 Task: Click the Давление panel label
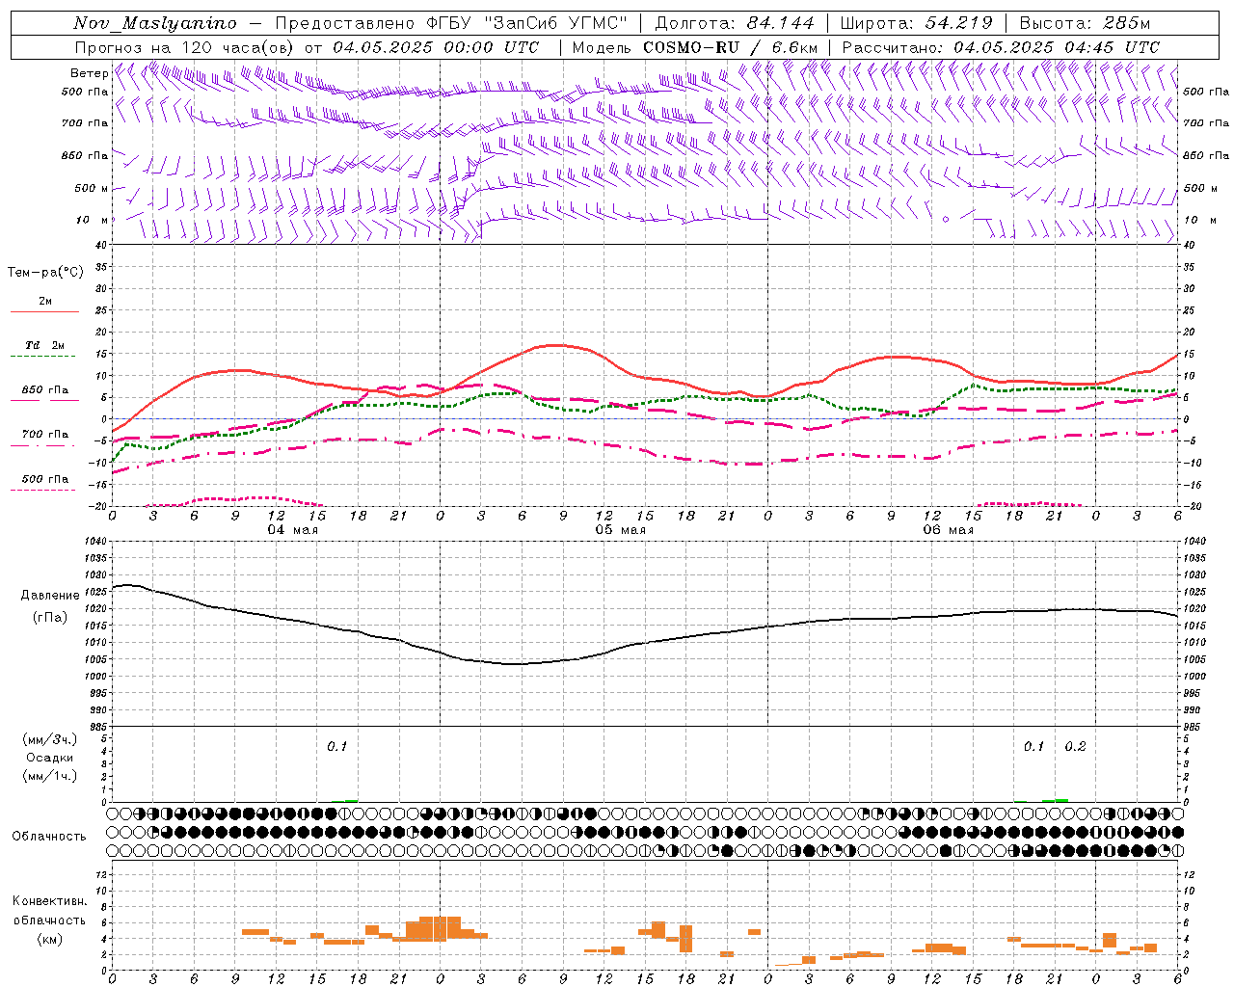click(50, 596)
